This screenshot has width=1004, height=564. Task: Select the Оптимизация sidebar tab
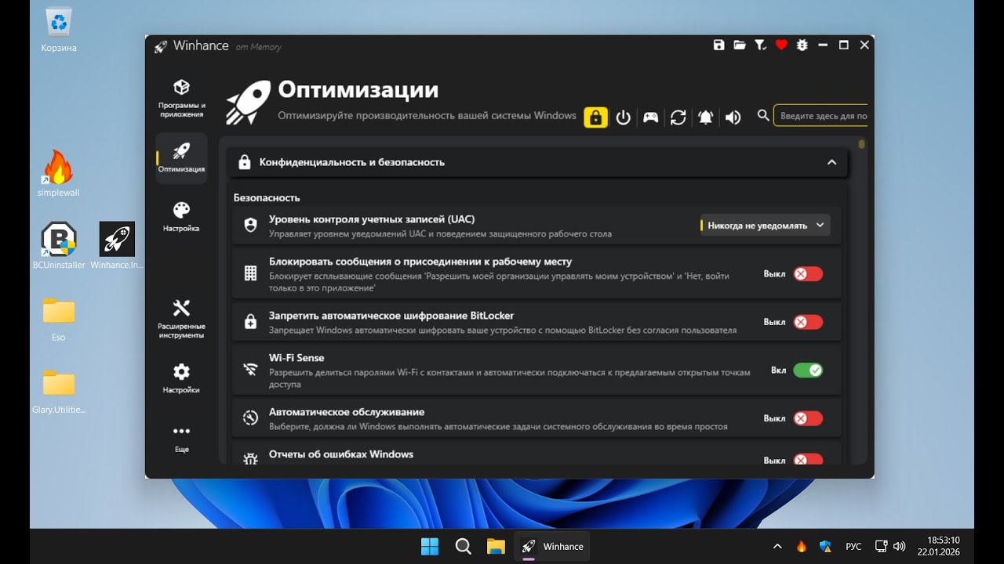(181, 157)
